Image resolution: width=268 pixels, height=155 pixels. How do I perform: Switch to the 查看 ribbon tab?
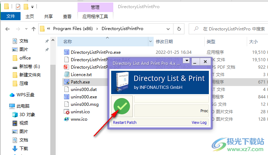pos(67,16)
